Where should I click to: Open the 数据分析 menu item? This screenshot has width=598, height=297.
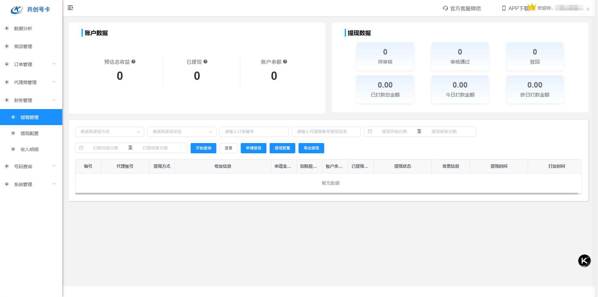[23, 29]
